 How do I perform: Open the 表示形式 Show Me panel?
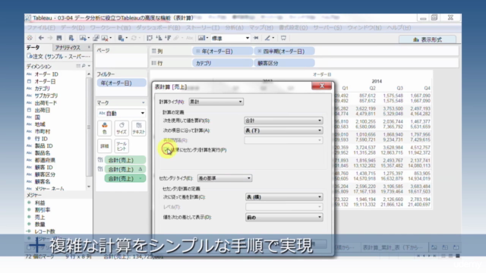(x=428, y=39)
